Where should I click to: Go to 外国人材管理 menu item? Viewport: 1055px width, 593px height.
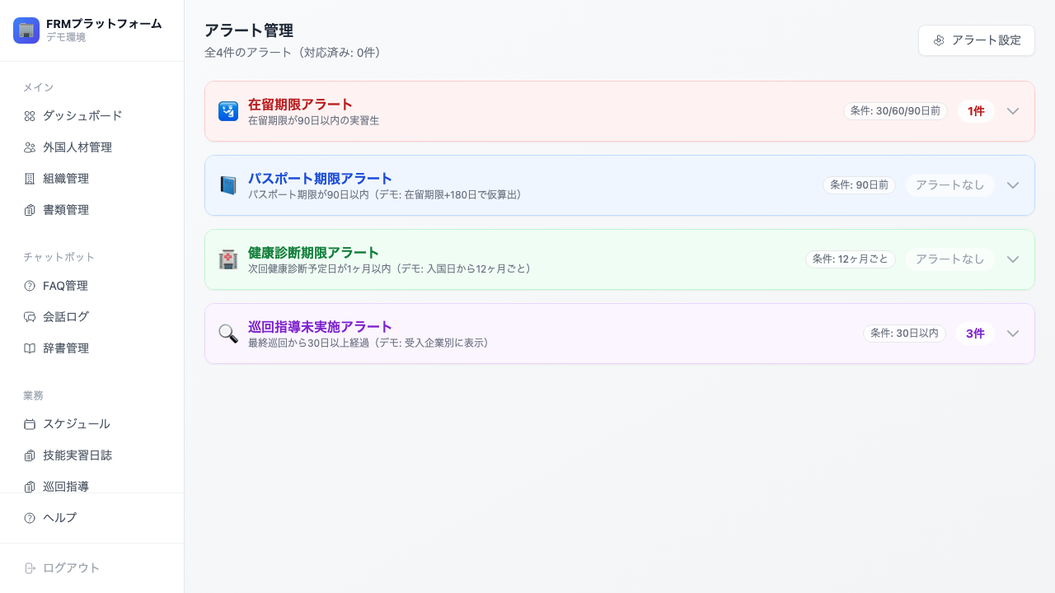[x=92, y=147]
